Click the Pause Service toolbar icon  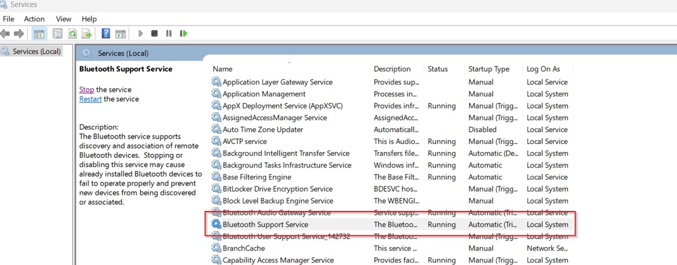coord(169,34)
